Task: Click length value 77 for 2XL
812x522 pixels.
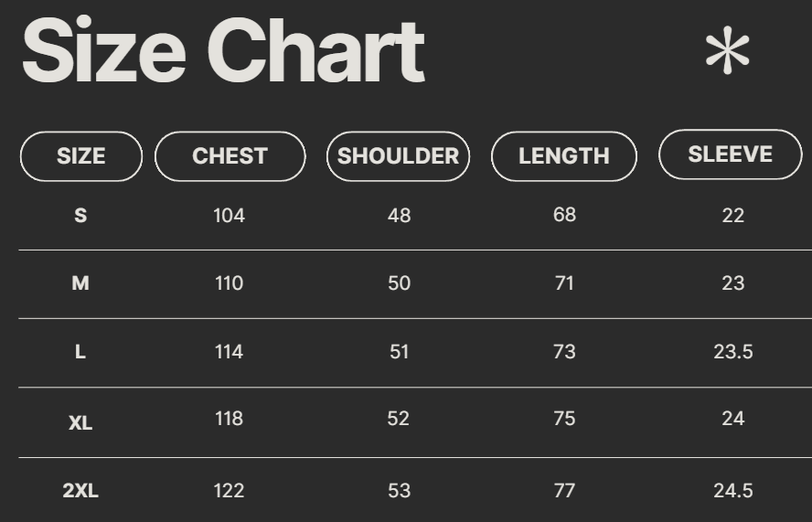Action: pos(564,491)
